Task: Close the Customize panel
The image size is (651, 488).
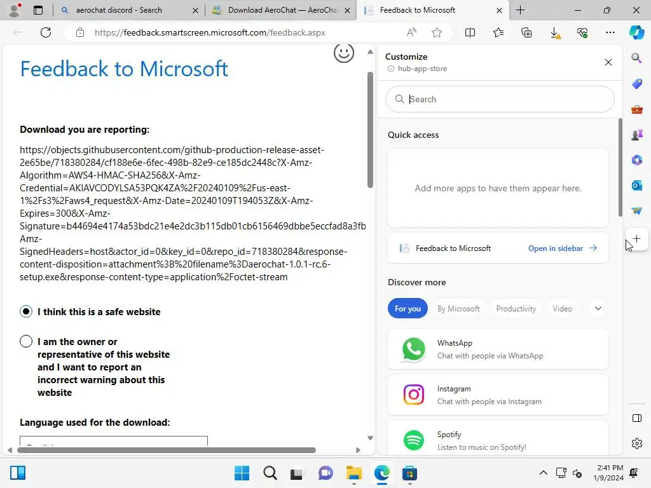Action: click(x=608, y=62)
